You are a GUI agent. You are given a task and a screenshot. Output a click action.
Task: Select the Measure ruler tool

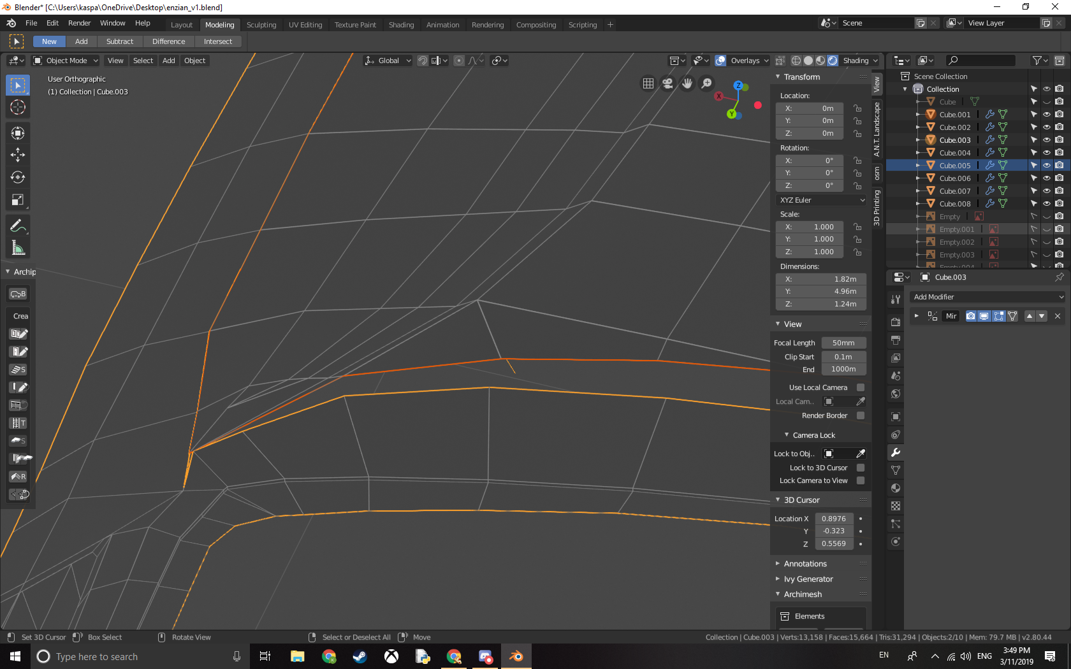pos(18,248)
